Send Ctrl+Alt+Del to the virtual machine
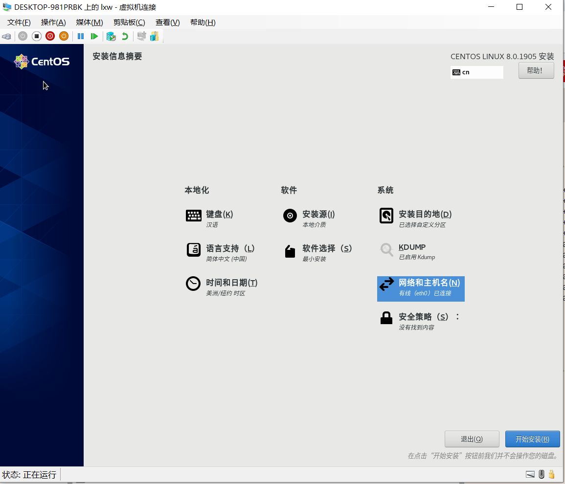The image size is (565, 484). click(x=7, y=36)
